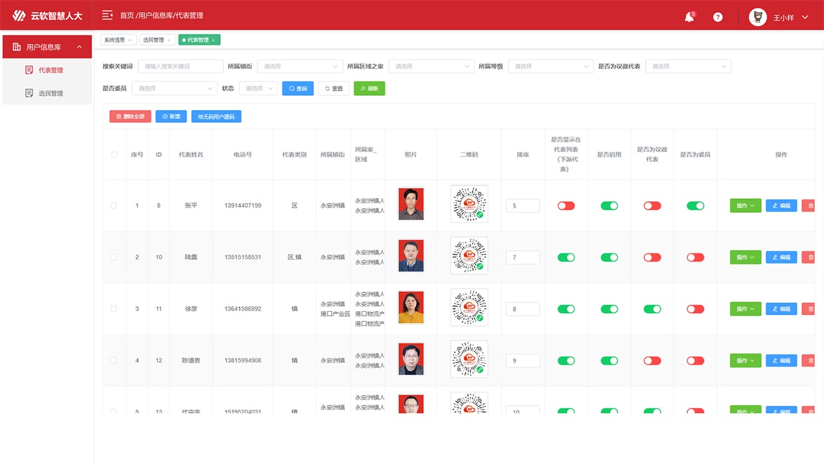Enable 是否为议政代表 switch for 陆露
This screenshot has width=824, height=463.
tap(652, 257)
